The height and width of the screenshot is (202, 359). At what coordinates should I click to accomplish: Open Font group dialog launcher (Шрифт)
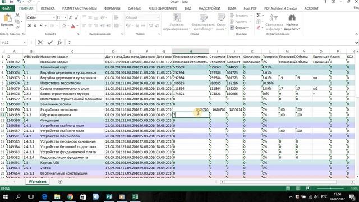[x=78, y=34]
